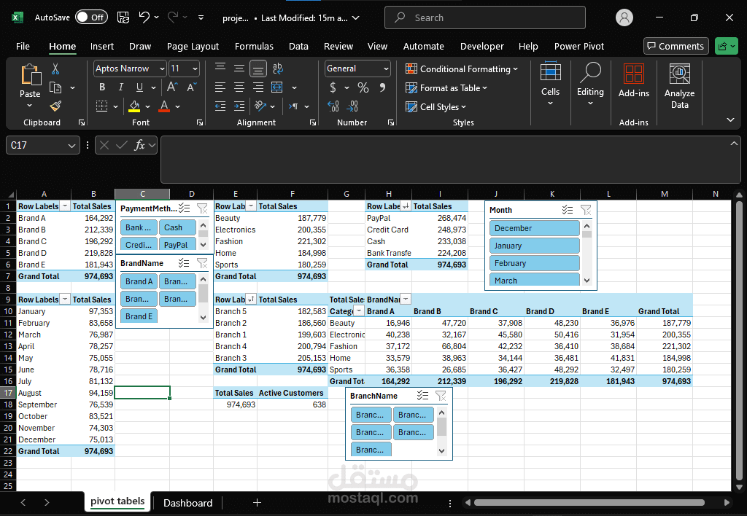Expand the formula bar chevron
Viewport: 747px width, 516px height.
pos(734,144)
